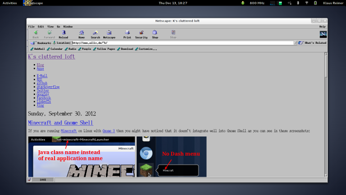Click the 100% status bar progress indicator
The height and width of the screenshot is (195, 346).
point(43,180)
